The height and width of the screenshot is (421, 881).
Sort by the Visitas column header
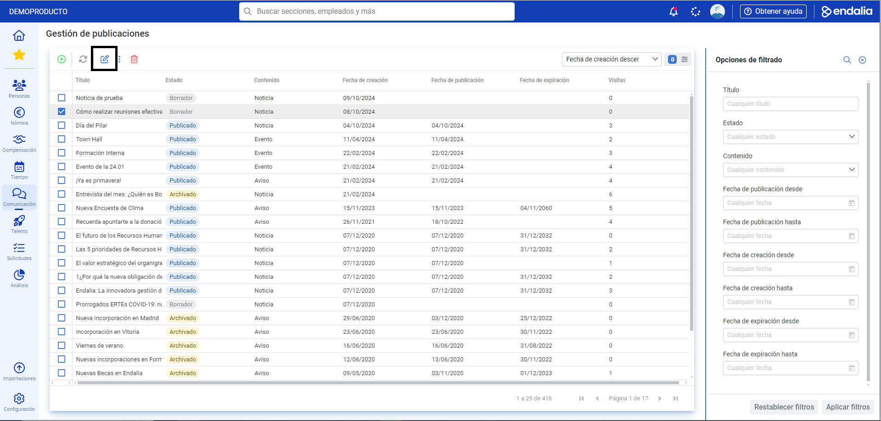tap(617, 80)
